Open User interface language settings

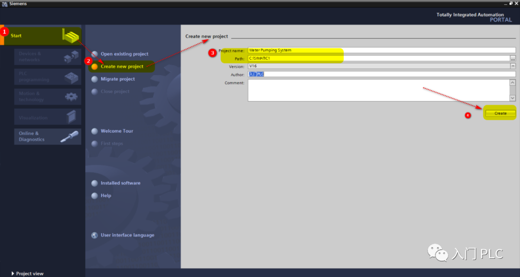click(127, 235)
